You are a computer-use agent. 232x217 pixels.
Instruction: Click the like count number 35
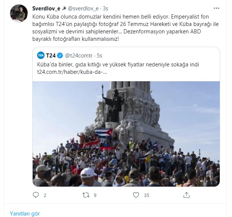tap(147, 195)
